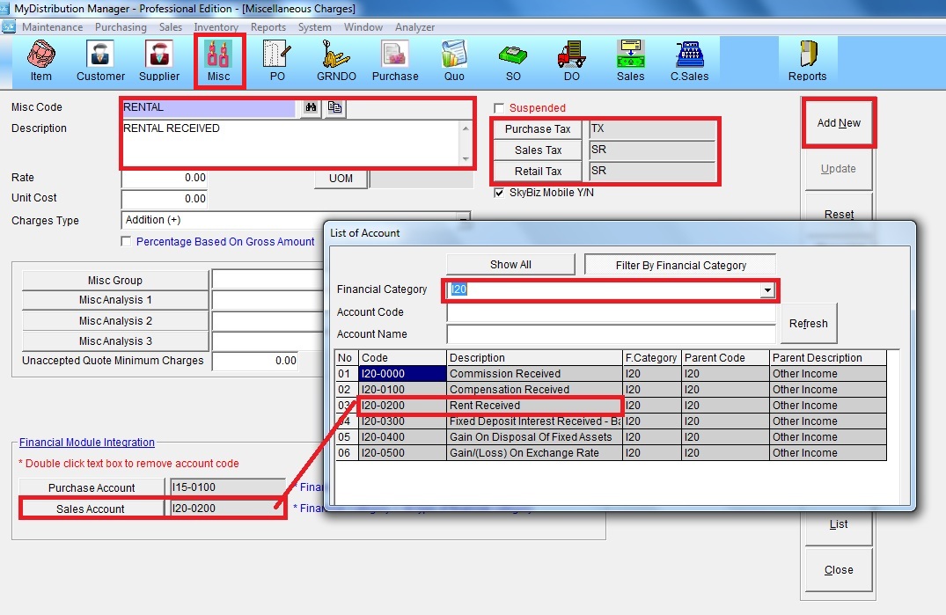Open the Supplier toolbar icon
This screenshot has width=946, height=615.
[159, 60]
